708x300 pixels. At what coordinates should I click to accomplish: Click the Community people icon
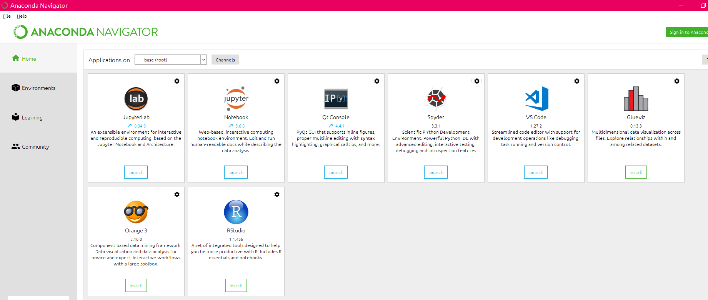(x=16, y=146)
